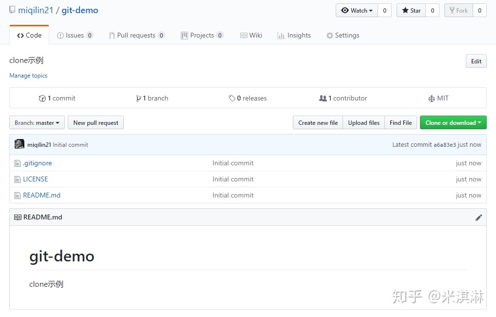View the watchers count beside Watch
The width and height of the screenshot is (496, 317).
(x=384, y=10)
